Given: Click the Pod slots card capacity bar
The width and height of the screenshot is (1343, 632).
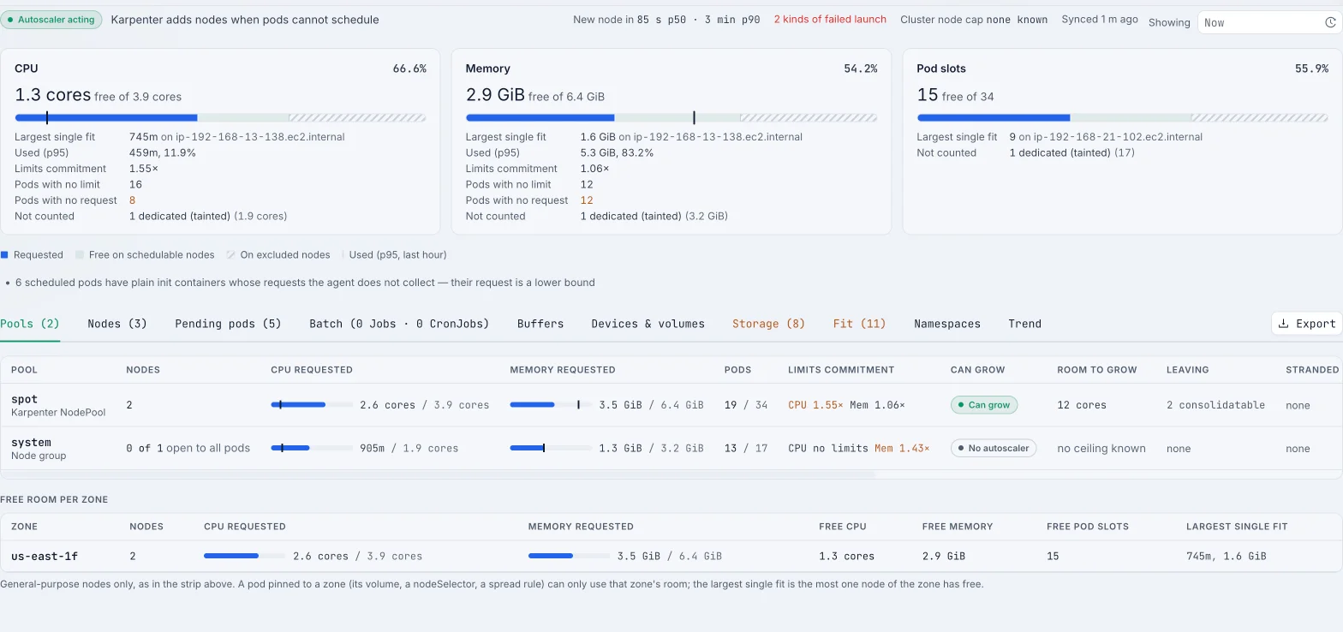Looking at the screenshot, I should coord(1122,117).
